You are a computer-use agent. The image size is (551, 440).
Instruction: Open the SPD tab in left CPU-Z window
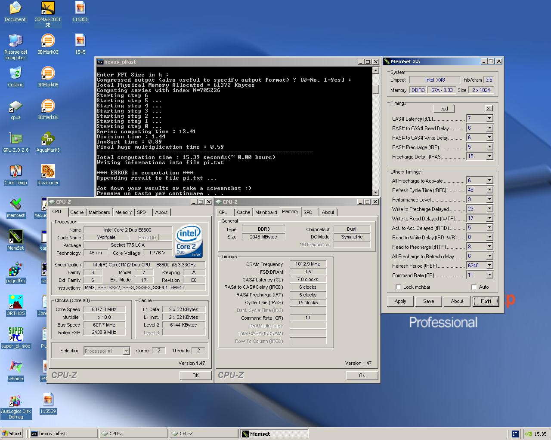(x=142, y=212)
